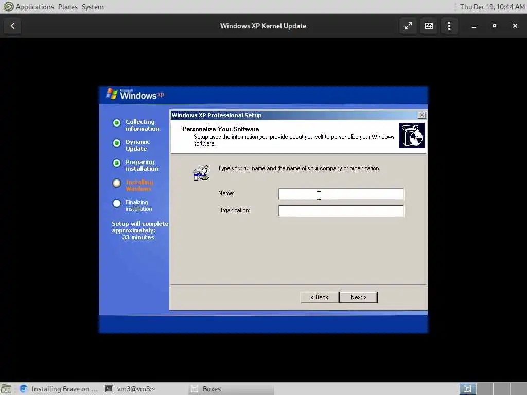Image resolution: width=527 pixels, height=395 pixels.
Task: Open keyboard shortcuts menu in Boxes
Action: click(429, 26)
